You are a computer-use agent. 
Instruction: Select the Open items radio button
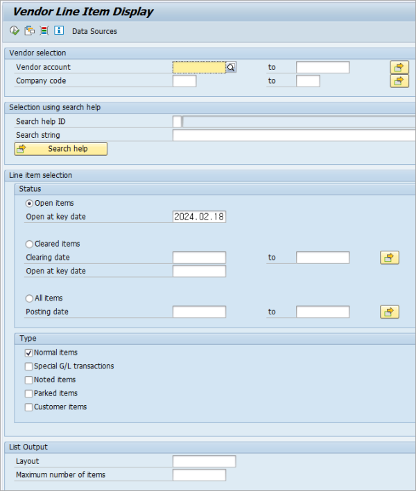click(29, 204)
